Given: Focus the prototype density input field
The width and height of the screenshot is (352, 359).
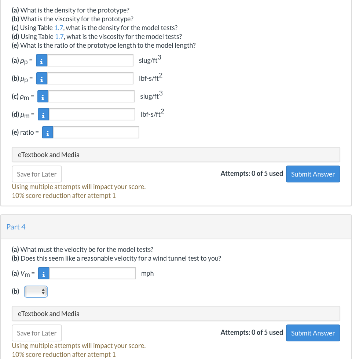Looking at the screenshot, I should [90, 61].
